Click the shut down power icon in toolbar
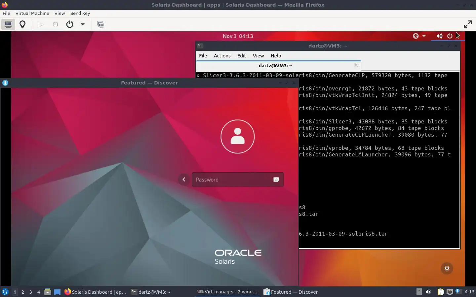Image resolution: width=476 pixels, height=297 pixels. [x=70, y=24]
